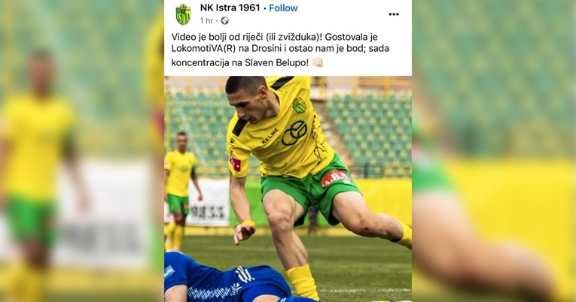Click the interlocked-rings sponsor logo on the jersey chest
This screenshot has height=302, width=576.
tap(294, 133)
